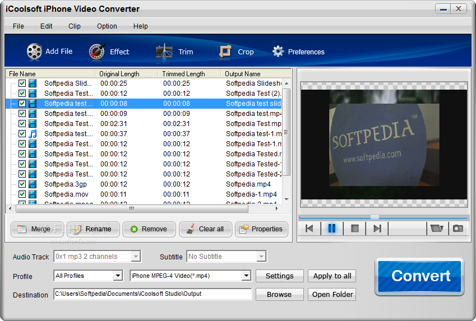Click the Trimmed Length column header
476x321 pixels.
coord(190,74)
